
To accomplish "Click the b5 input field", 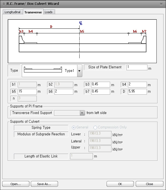I will (27, 92).
